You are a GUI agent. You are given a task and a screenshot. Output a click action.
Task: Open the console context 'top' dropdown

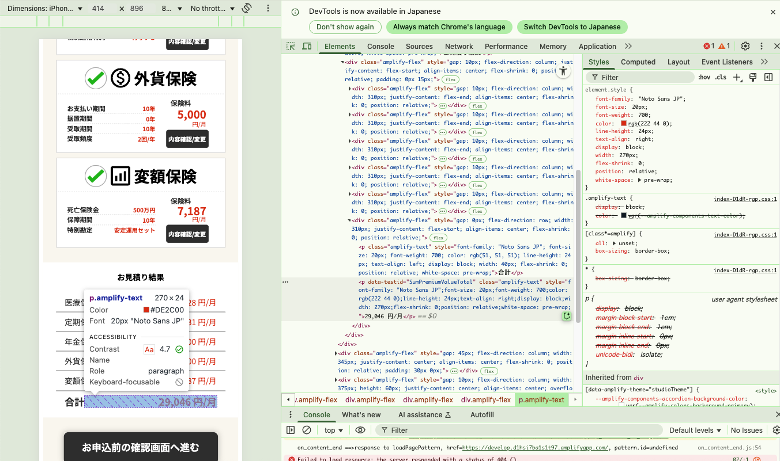coord(333,430)
